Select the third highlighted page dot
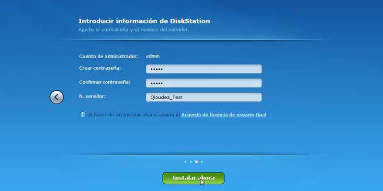 196,162
